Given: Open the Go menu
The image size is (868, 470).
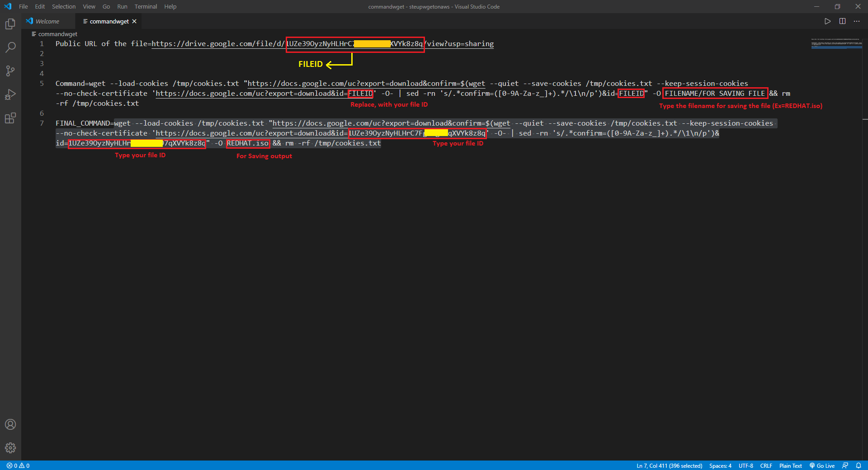Looking at the screenshot, I should [106, 6].
